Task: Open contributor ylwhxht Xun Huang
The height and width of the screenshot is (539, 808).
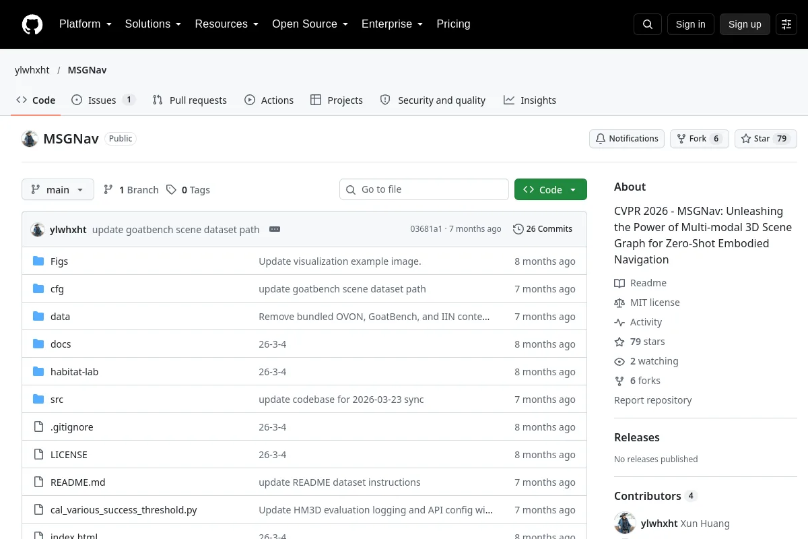Action: (x=672, y=524)
